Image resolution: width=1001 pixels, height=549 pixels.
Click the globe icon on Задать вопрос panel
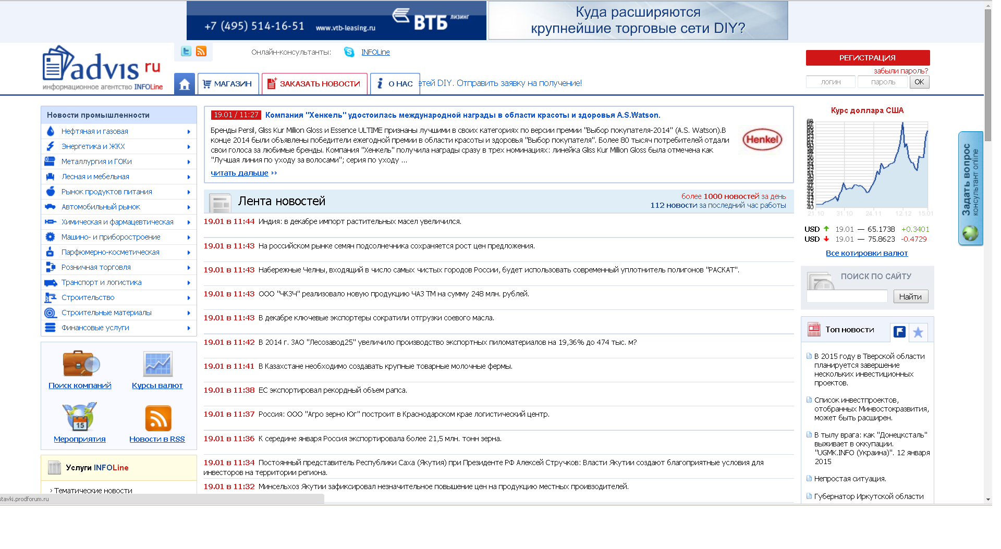pos(970,233)
